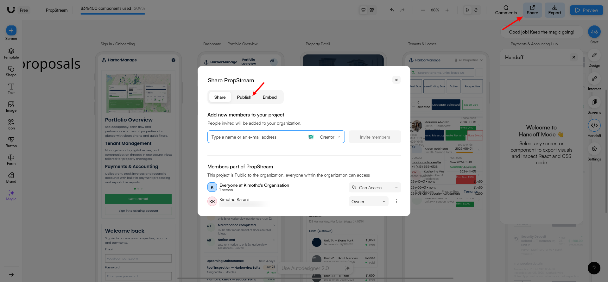Zoom out the canvas
Screen dimensions: 608x282
click(423, 10)
